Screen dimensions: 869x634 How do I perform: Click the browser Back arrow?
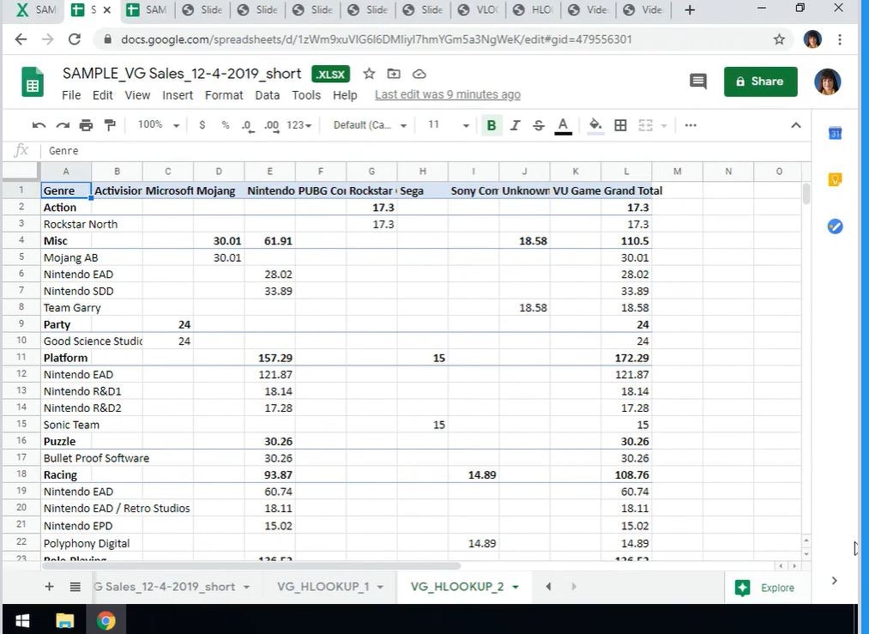point(21,39)
